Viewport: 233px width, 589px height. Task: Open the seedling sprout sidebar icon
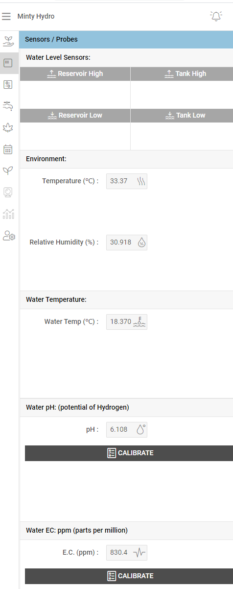click(8, 171)
